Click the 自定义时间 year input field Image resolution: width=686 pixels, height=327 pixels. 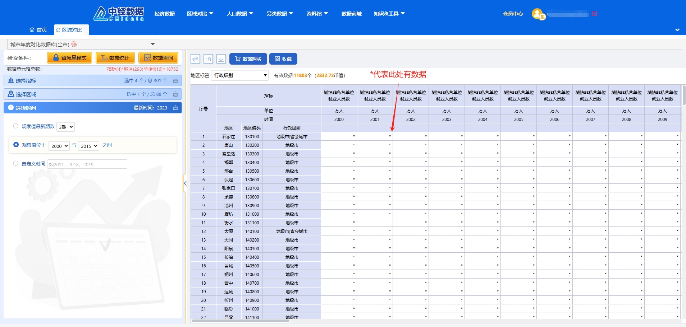pyautogui.click(x=87, y=164)
